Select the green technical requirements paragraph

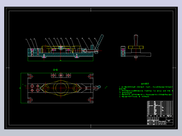[x=146, y=92]
